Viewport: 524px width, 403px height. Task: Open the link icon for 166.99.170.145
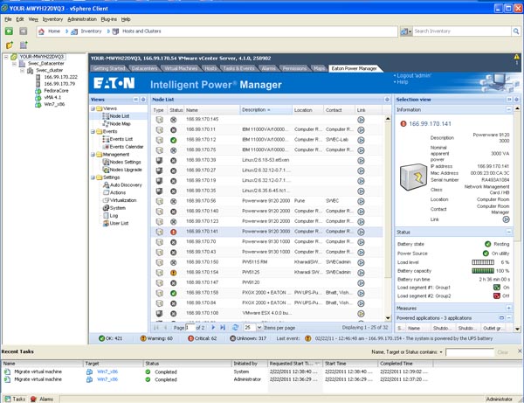coord(361,120)
